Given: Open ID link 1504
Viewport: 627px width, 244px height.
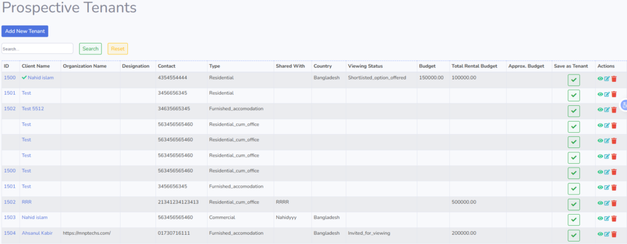Looking at the screenshot, I should pyautogui.click(x=10, y=233).
